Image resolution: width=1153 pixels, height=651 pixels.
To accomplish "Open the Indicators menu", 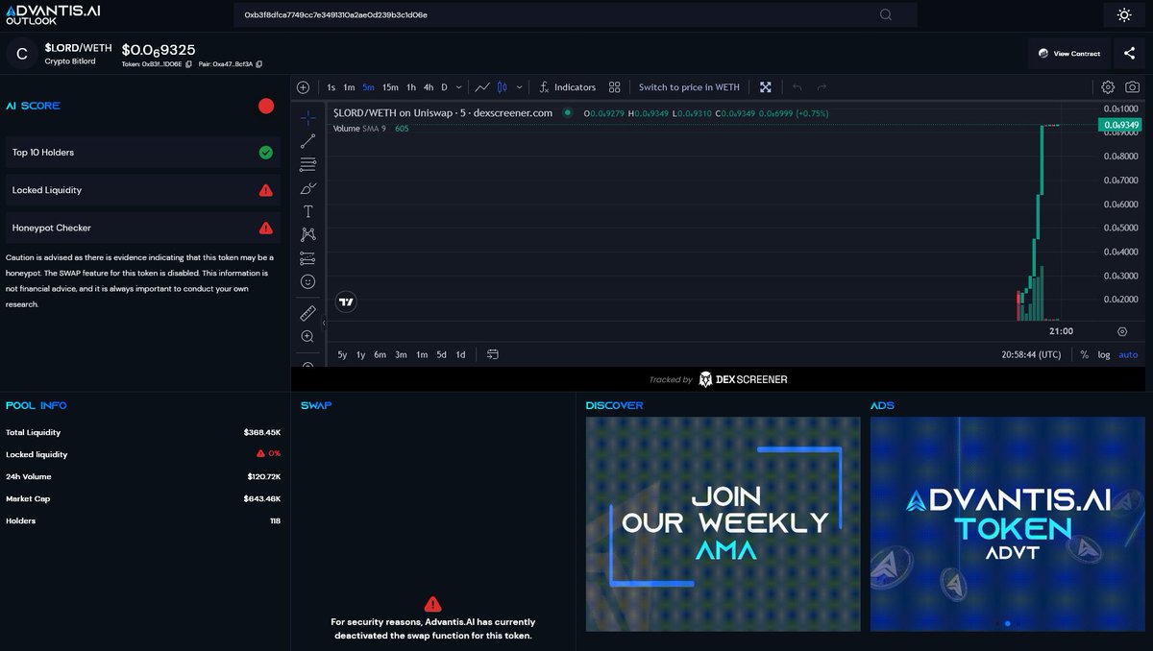I will point(567,87).
